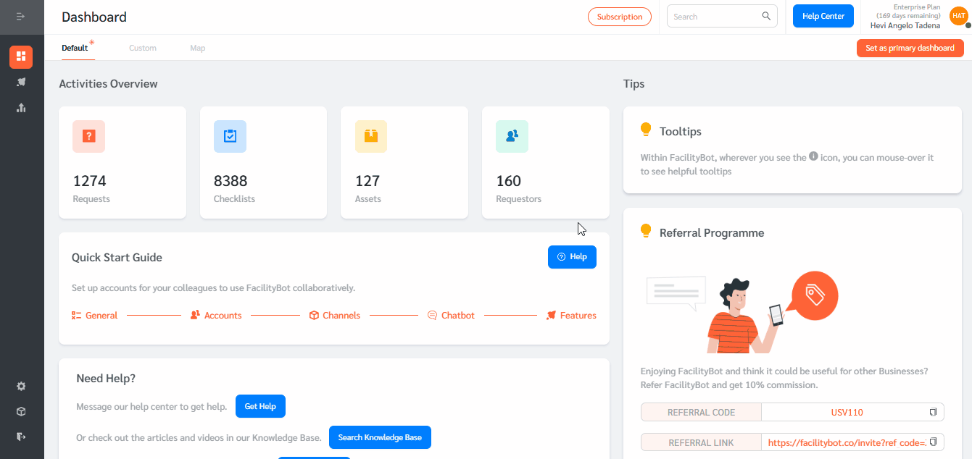Click the Referral Programme illustration
The height and width of the screenshot is (459, 972).
tap(743, 311)
